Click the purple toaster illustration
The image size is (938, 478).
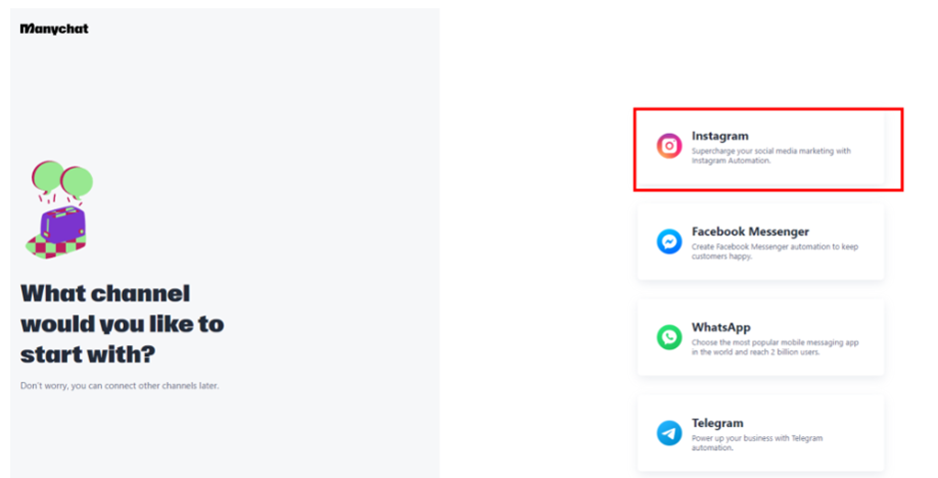(62, 229)
